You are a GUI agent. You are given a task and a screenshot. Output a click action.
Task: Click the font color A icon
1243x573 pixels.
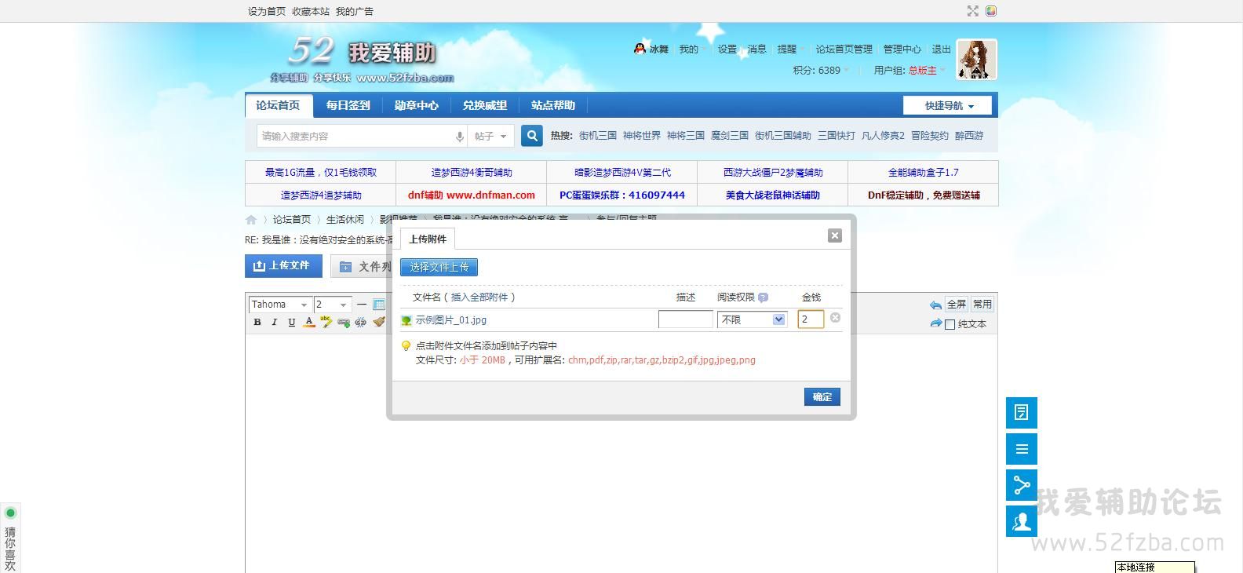pos(309,322)
